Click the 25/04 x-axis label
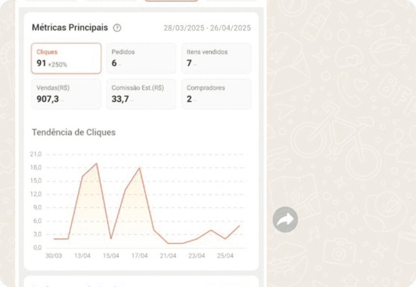 click(225, 256)
